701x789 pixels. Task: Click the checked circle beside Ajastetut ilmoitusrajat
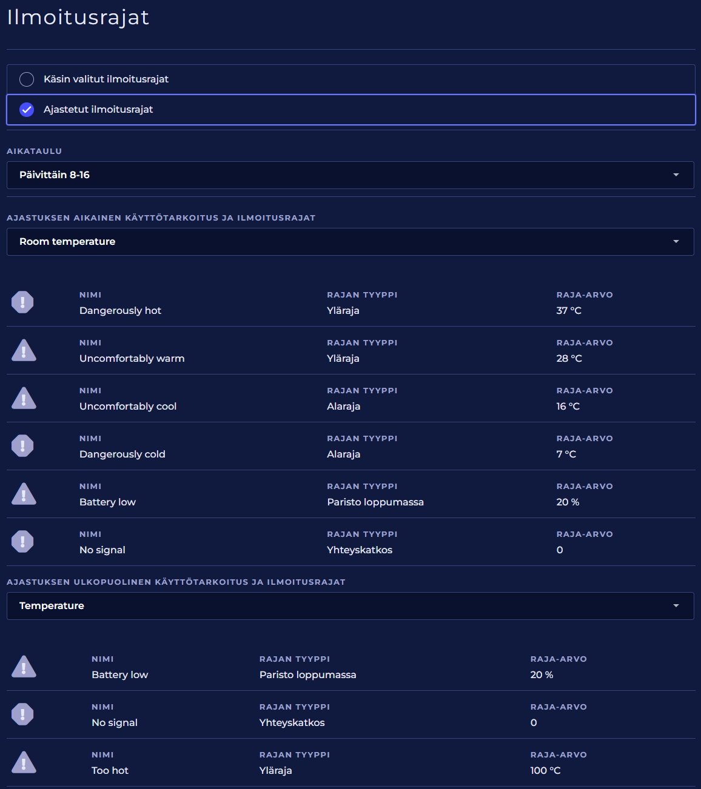pyautogui.click(x=27, y=110)
